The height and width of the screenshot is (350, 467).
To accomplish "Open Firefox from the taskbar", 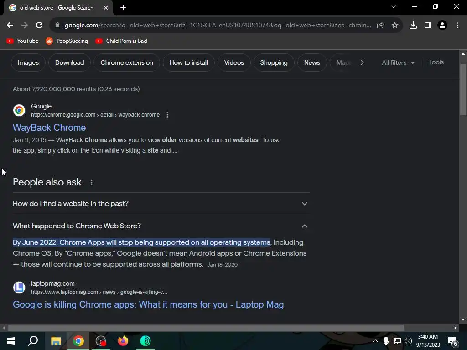I will tap(123, 341).
